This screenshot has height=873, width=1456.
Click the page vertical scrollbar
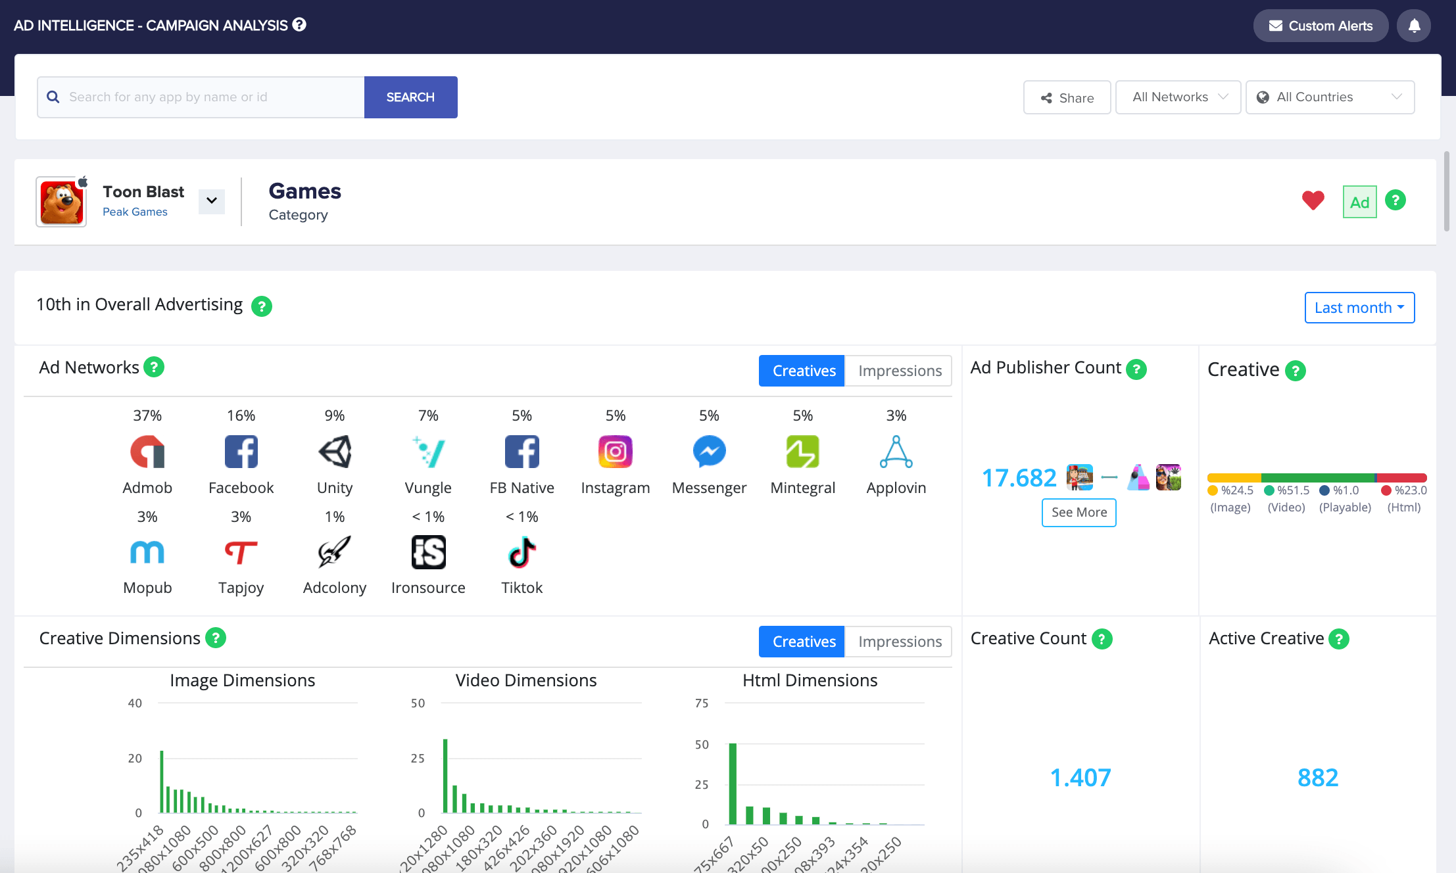pos(1446,191)
